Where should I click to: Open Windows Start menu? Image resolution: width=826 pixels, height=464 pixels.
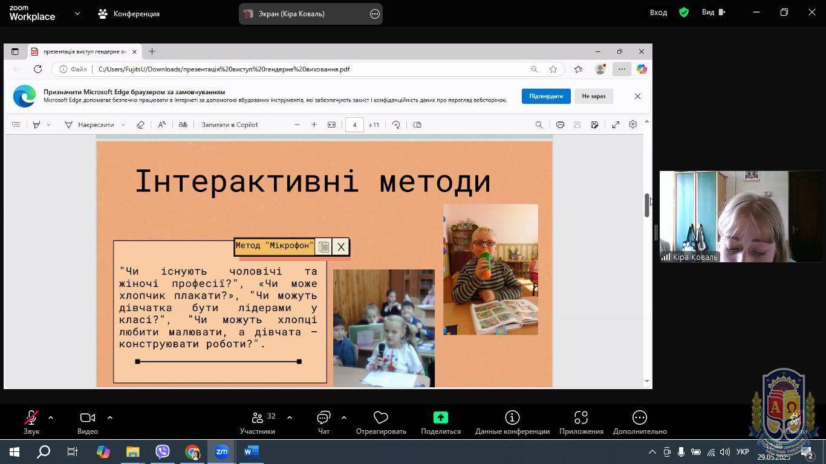coord(15,451)
